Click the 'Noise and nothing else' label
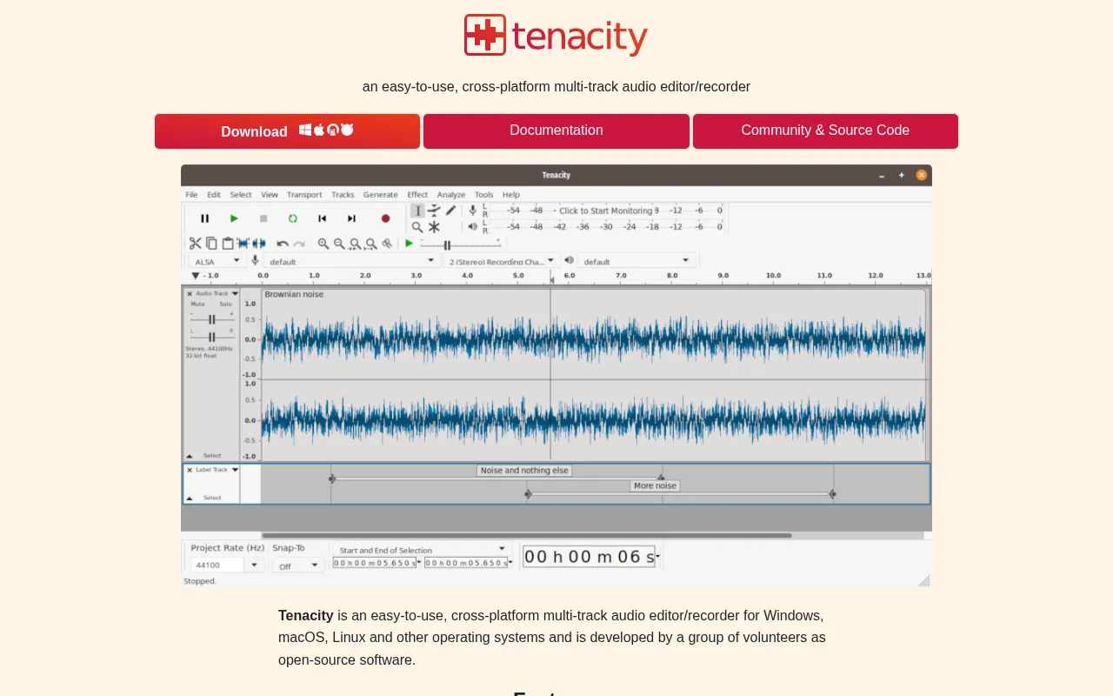The image size is (1113, 696). click(x=524, y=471)
